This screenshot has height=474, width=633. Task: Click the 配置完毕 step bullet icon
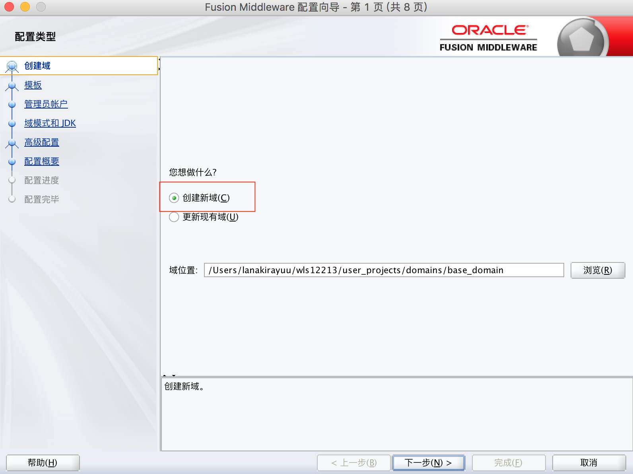pos(12,199)
